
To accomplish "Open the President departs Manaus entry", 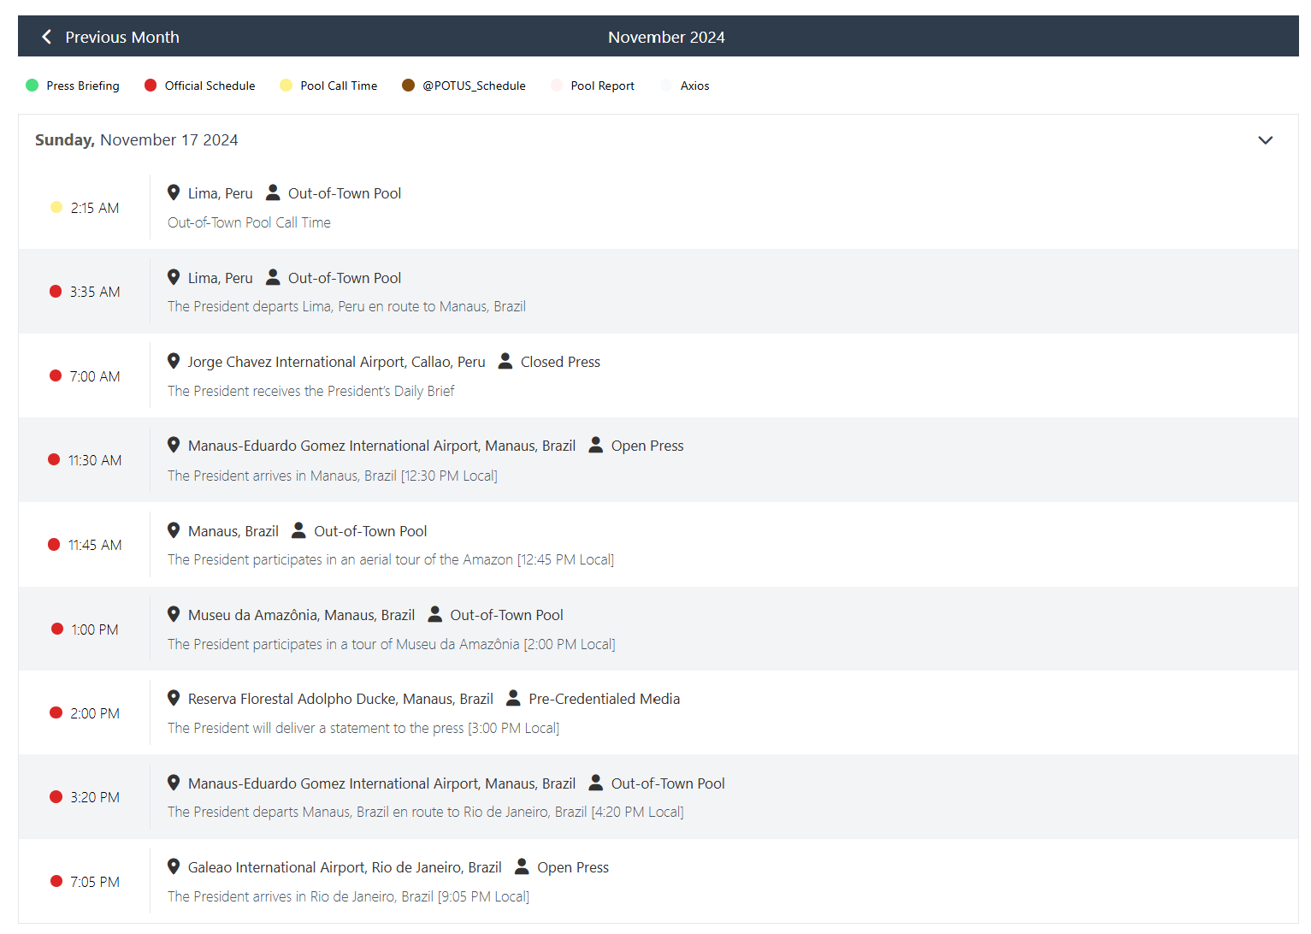I will [x=426, y=812].
